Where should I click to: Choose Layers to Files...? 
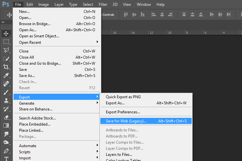(146, 154)
